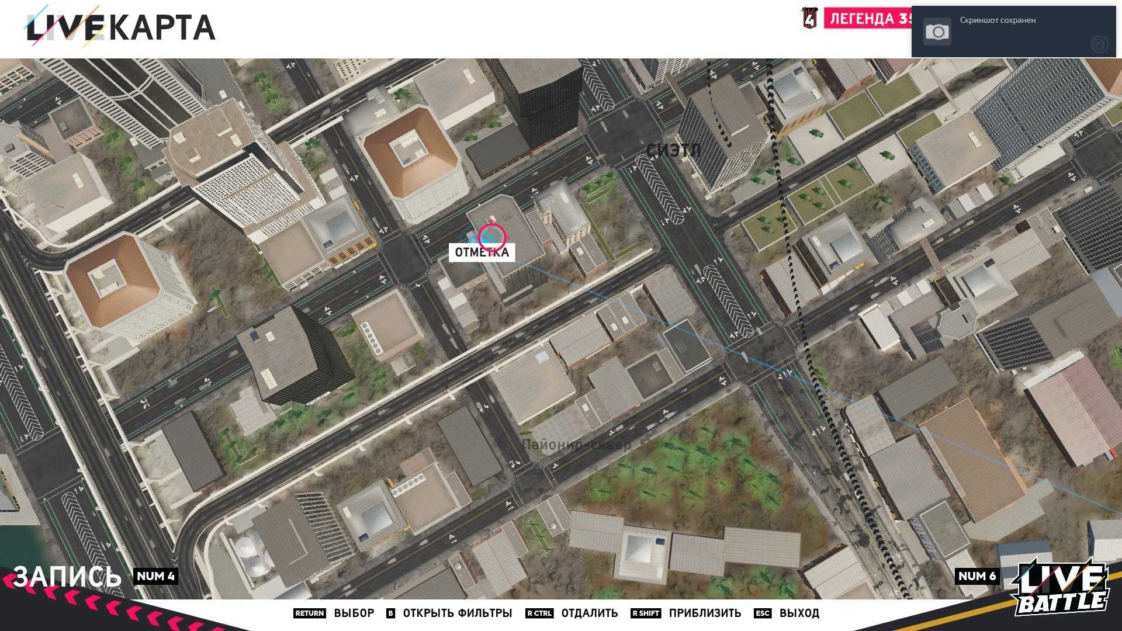Click the rank 4 badge icon
The width and height of the screenshot is (1122, 631).
[x=809, y=18]
